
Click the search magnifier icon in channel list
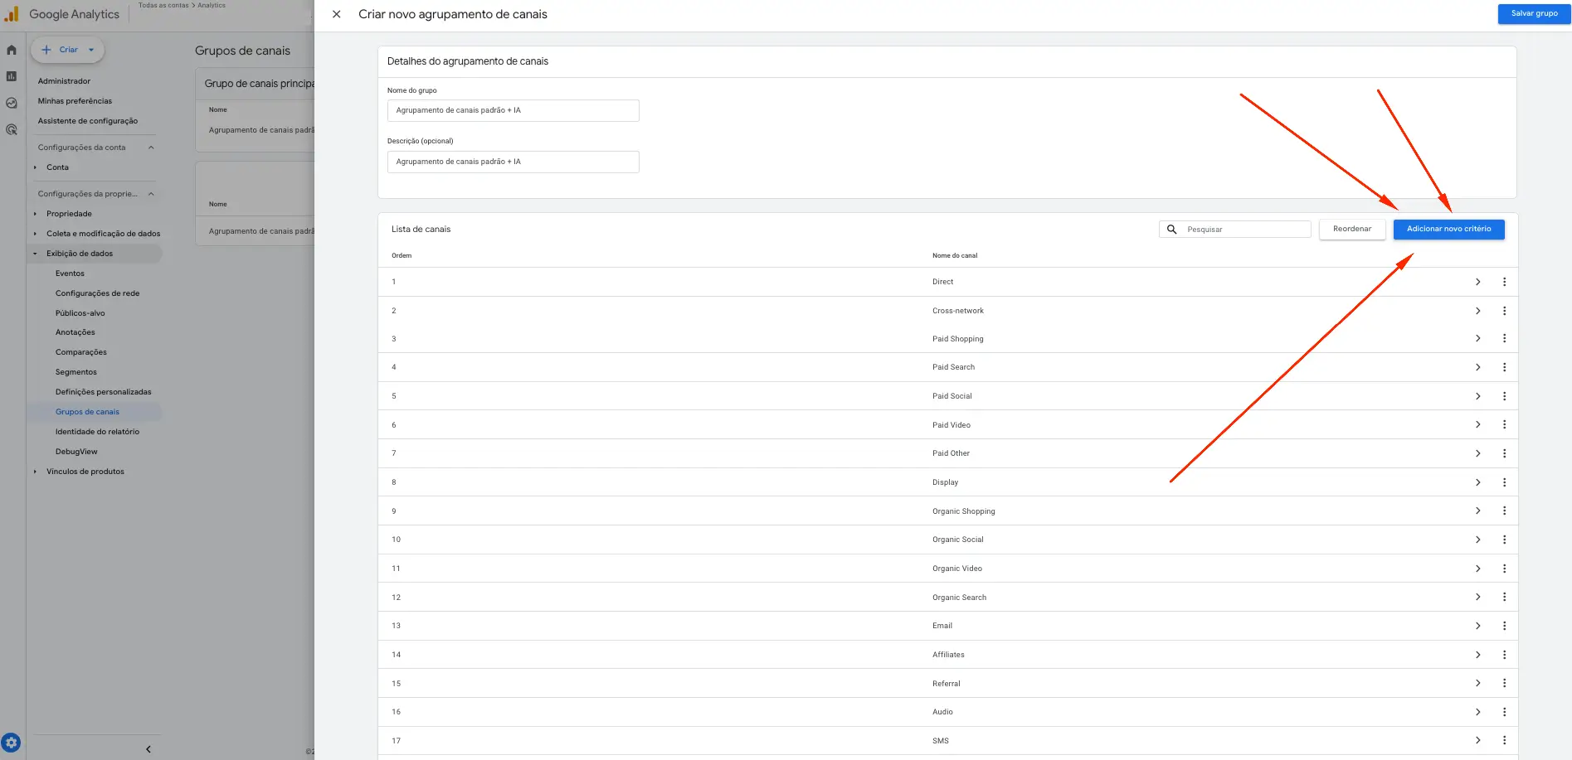click(x=1171, y=230)
